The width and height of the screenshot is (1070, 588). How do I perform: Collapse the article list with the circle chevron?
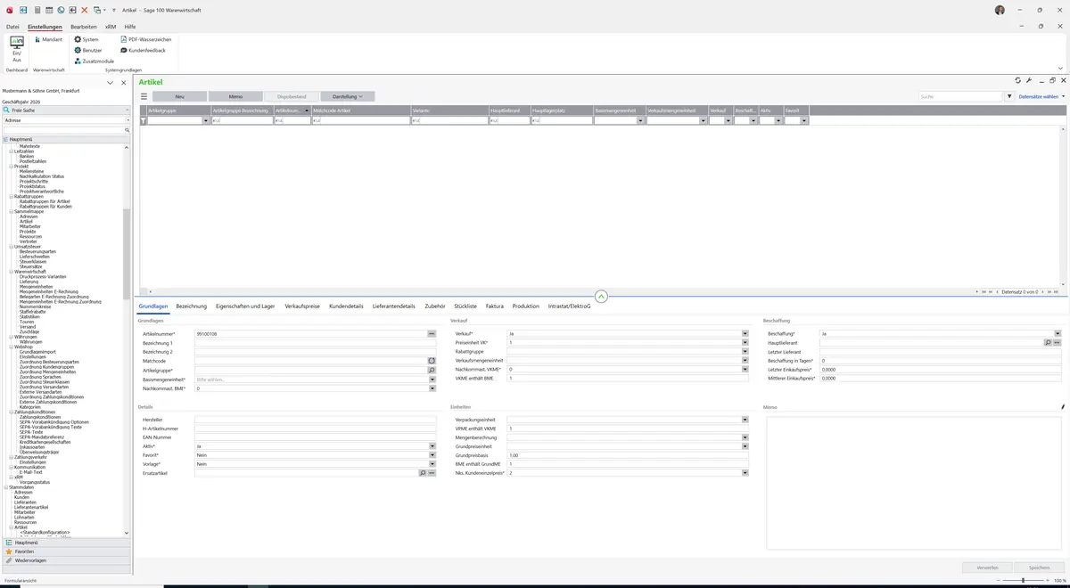[x=601, y=296]
